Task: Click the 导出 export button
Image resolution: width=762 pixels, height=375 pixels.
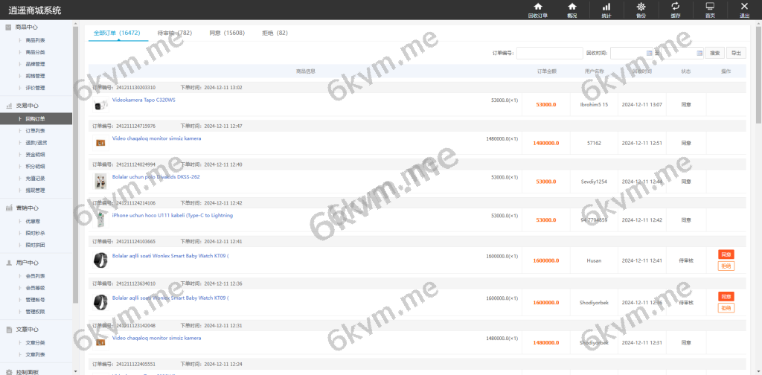Action: point(736,53)
